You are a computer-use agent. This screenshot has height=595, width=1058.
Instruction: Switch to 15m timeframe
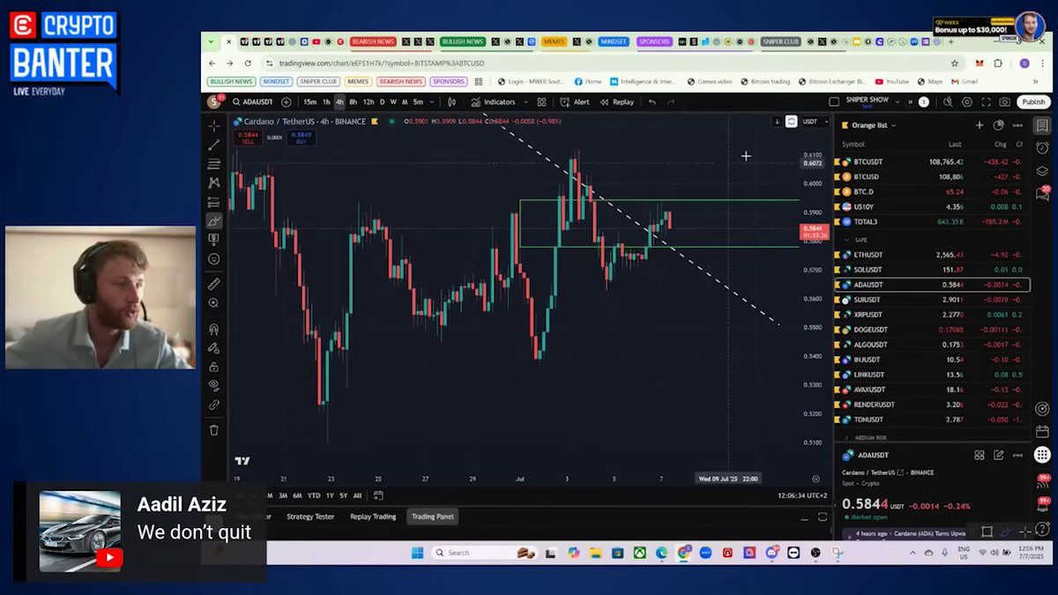[x=309, y=102]
